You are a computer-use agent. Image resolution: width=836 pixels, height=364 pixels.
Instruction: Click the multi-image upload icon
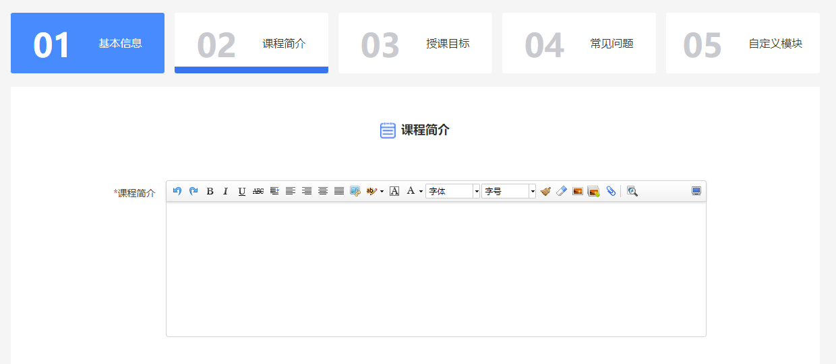coord(594,191)
